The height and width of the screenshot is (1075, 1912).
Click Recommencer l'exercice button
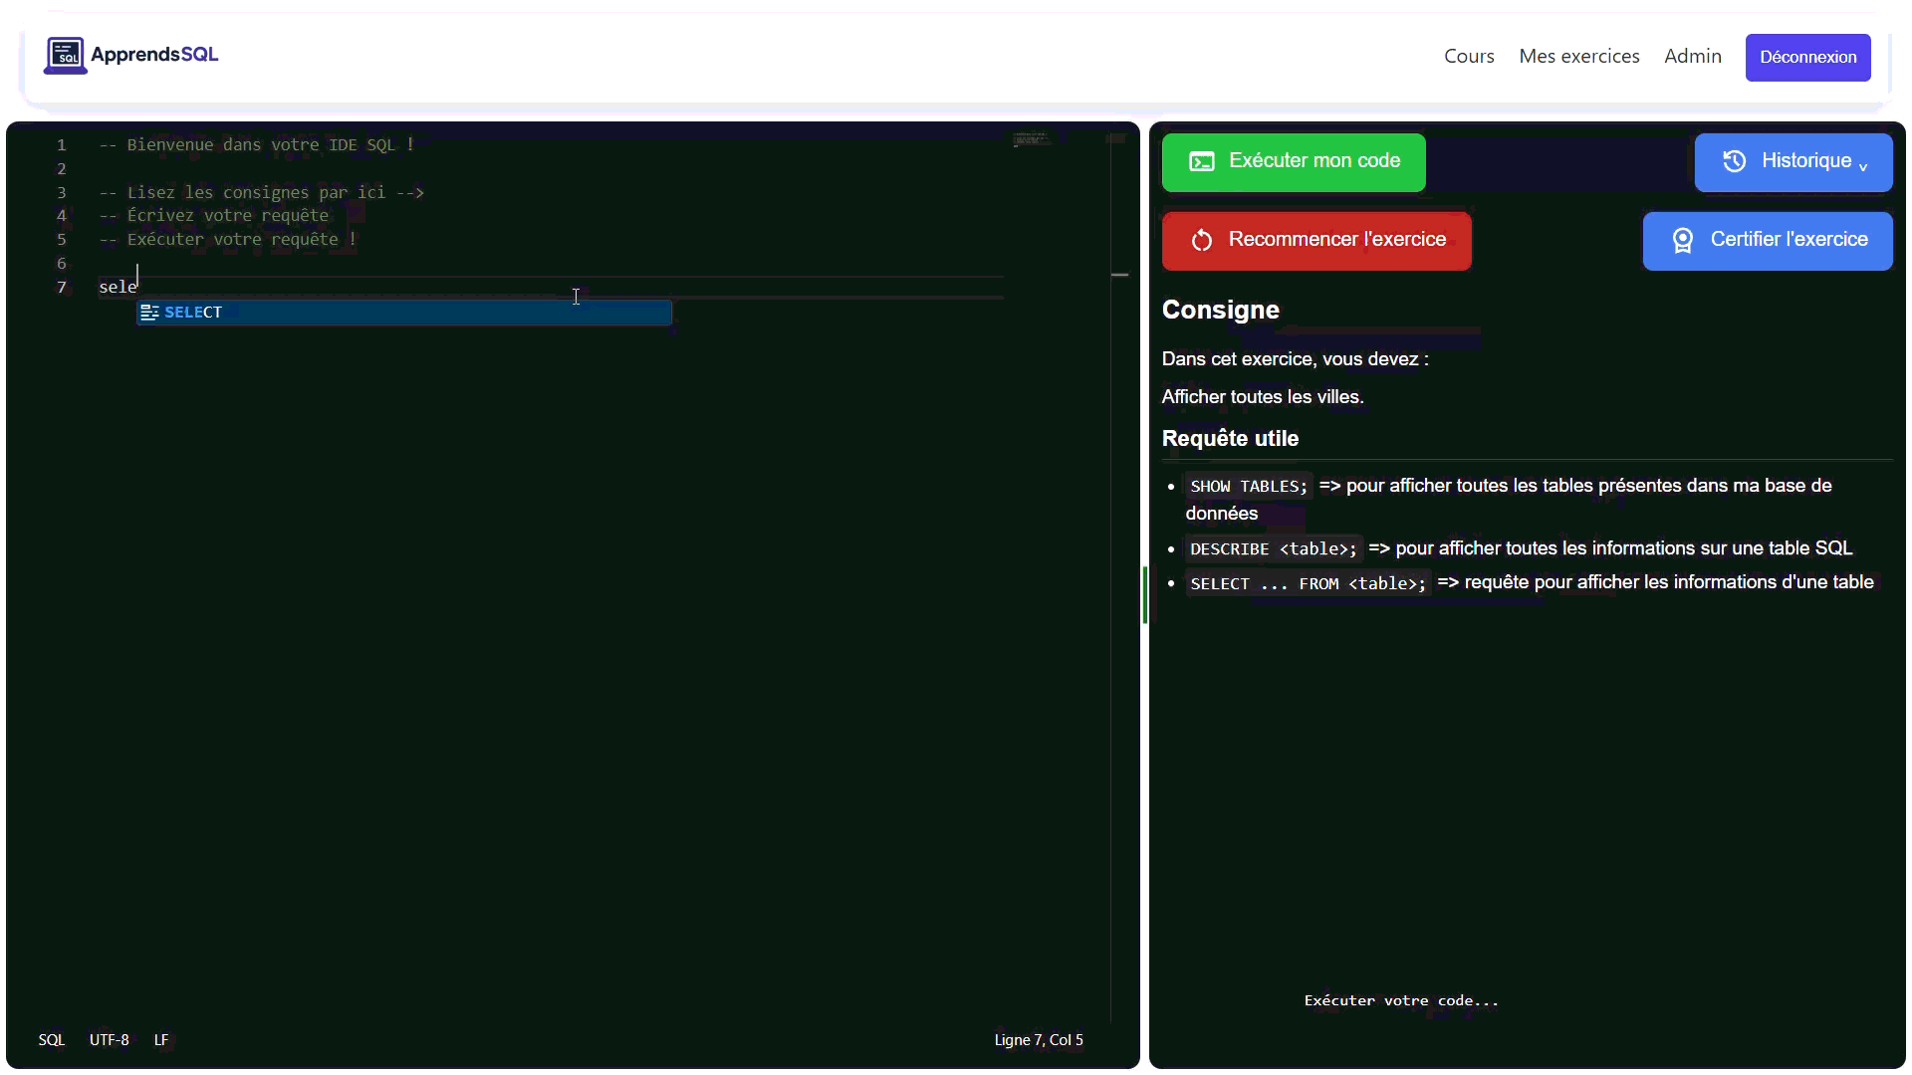pyautogui.click(x=1315, y=241)
